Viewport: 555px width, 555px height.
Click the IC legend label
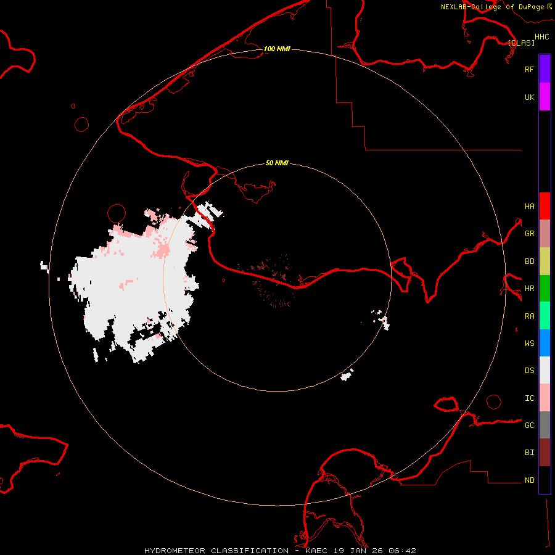(x=529, y=398)
